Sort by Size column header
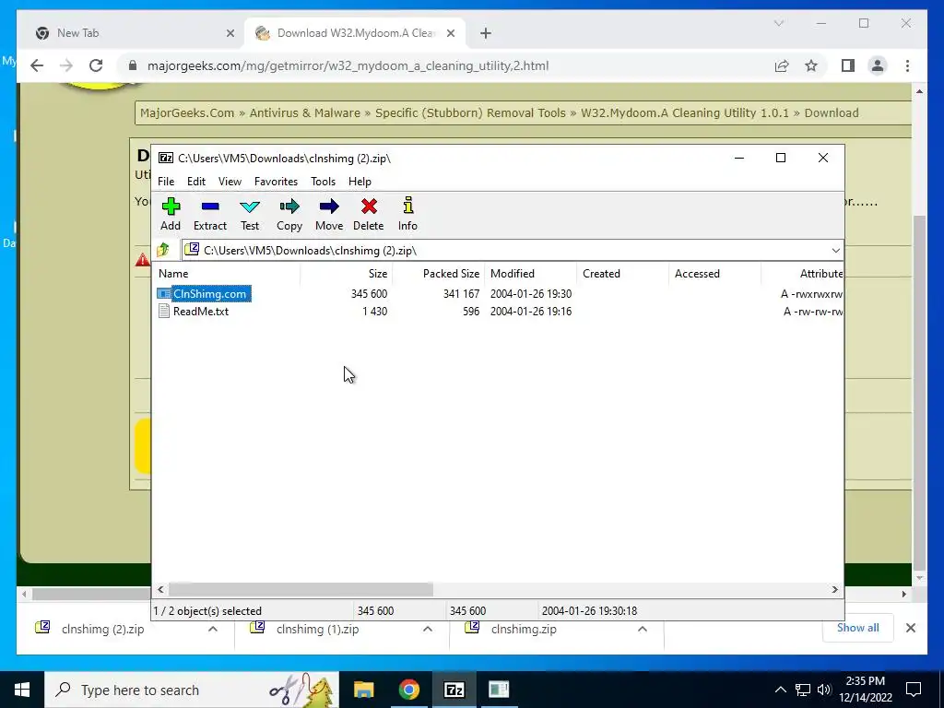The image size is (944, 708). 347,273
